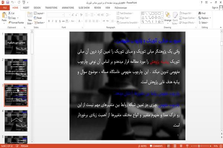Click zoom in plus button
223x148 pixels.
point(210,146)
